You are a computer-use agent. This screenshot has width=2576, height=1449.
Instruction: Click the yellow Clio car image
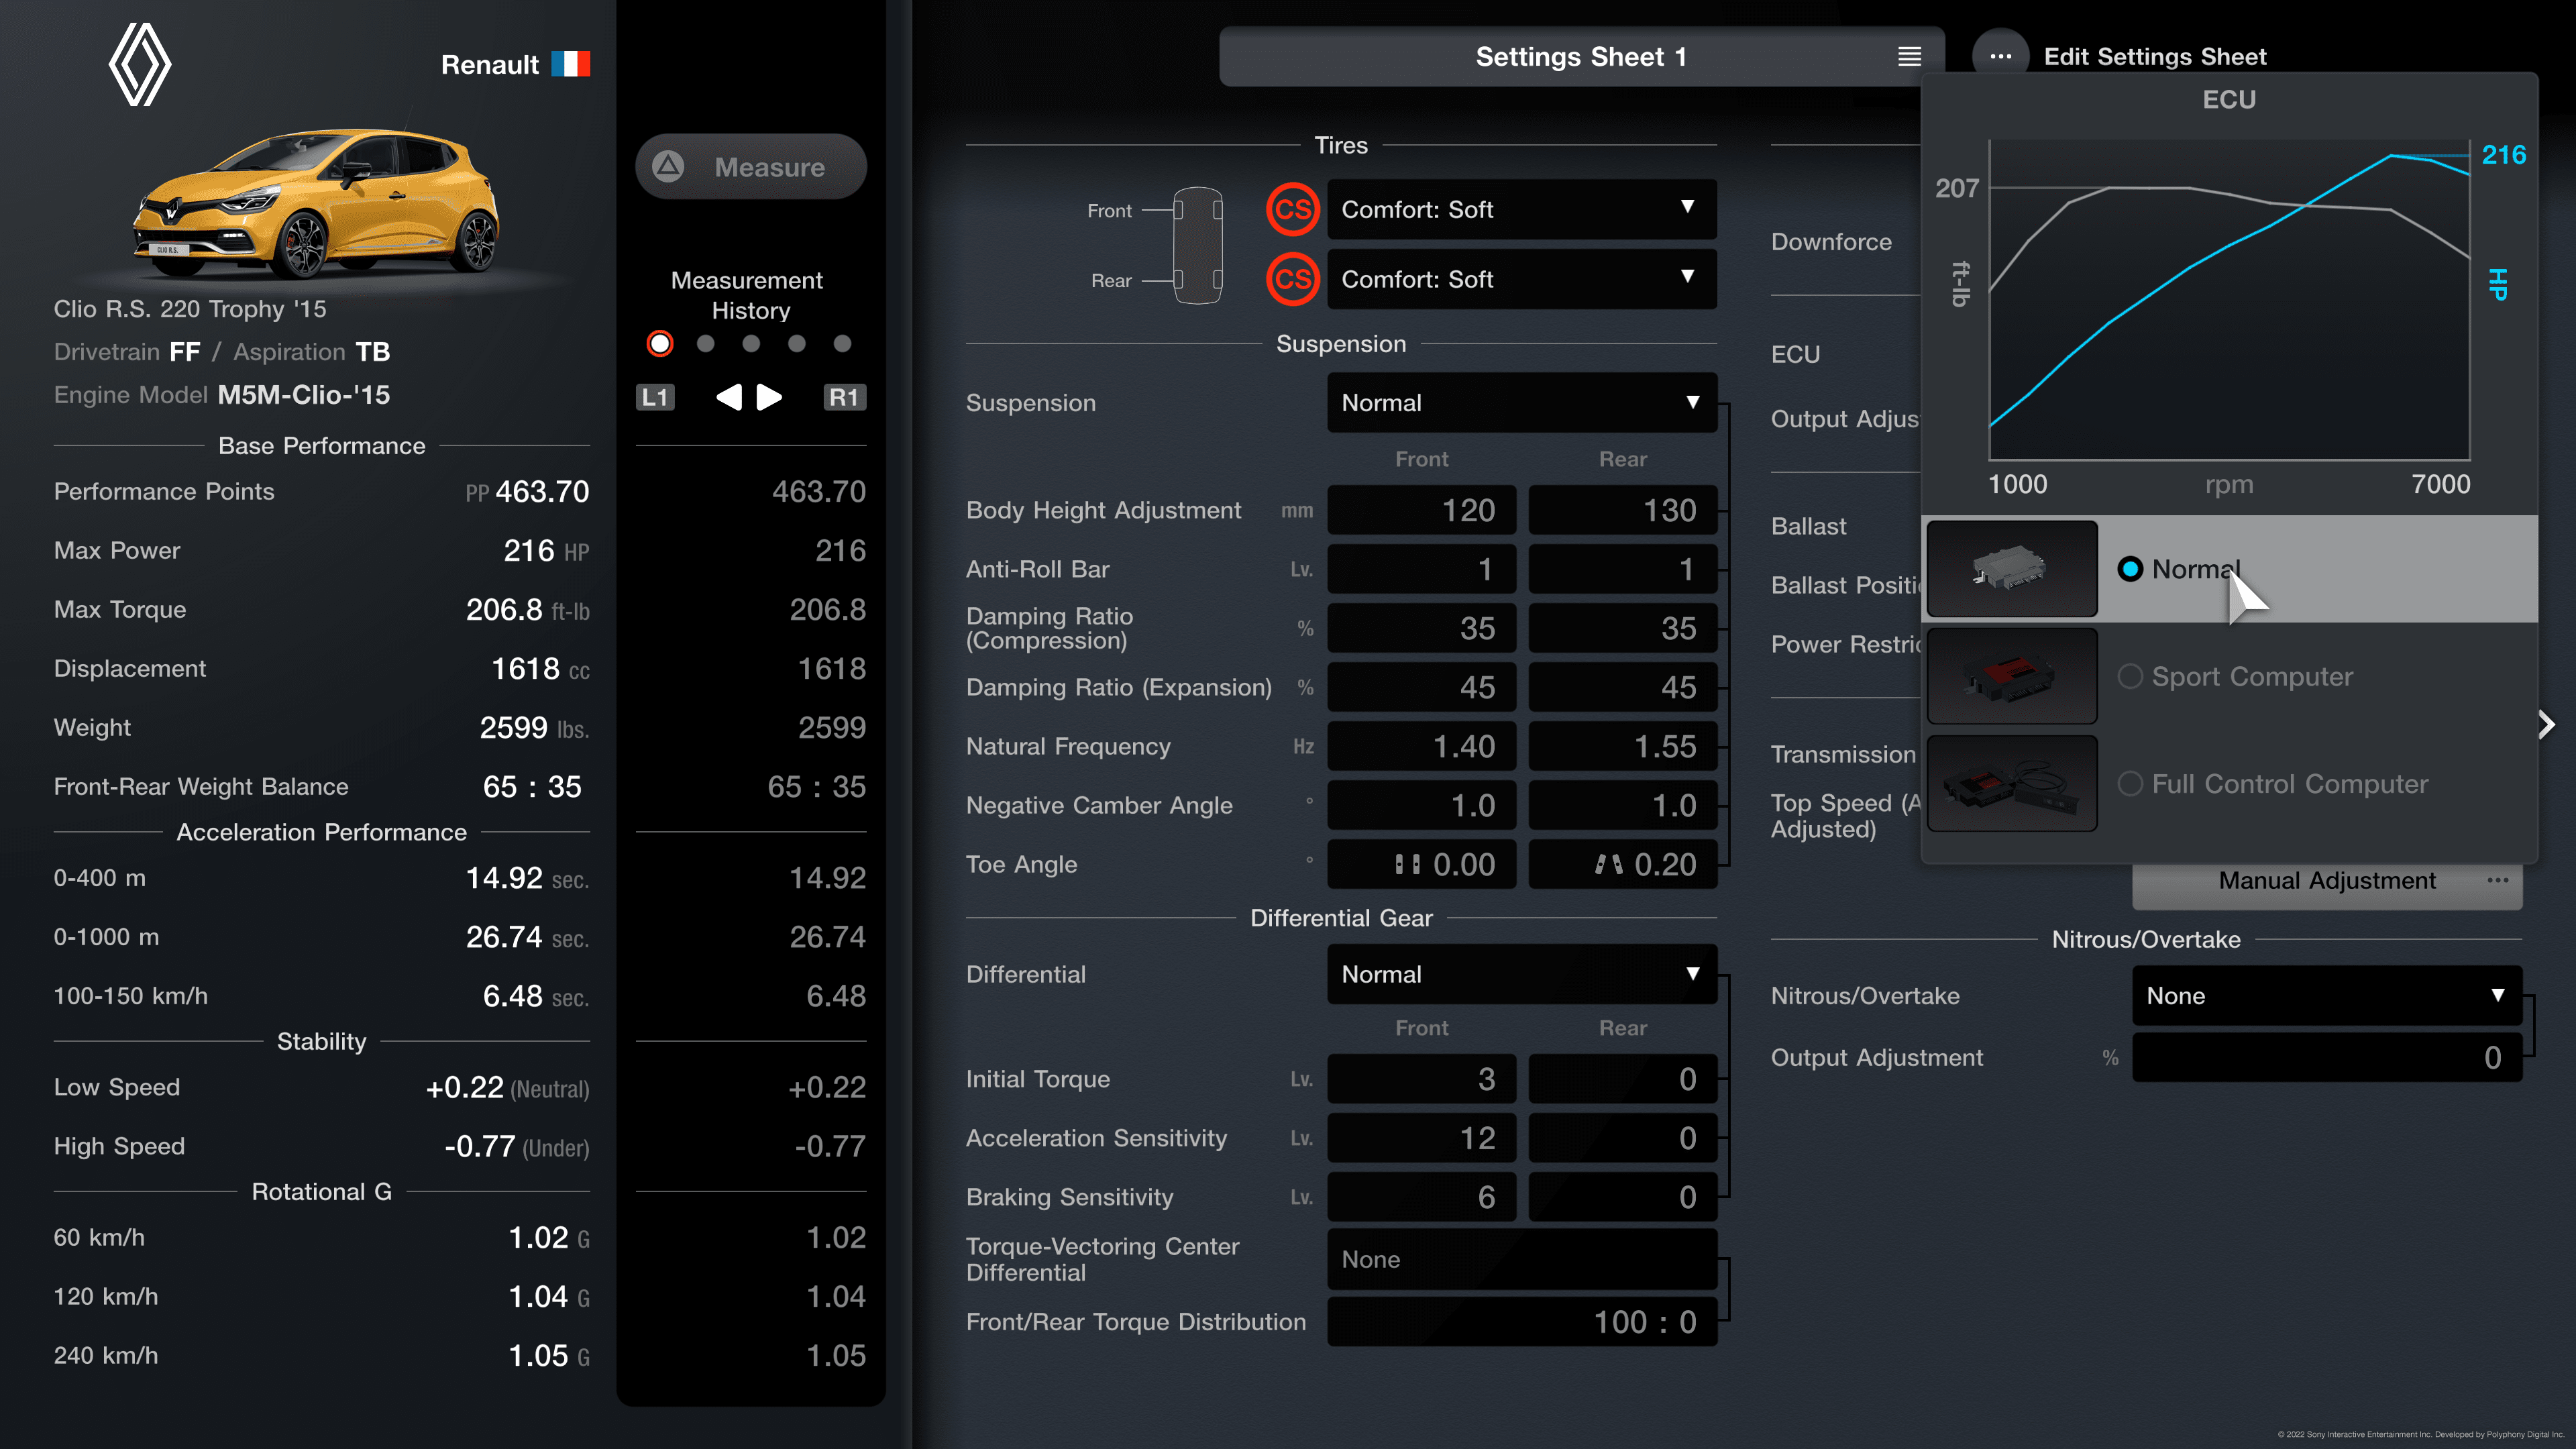click(316, 203)
